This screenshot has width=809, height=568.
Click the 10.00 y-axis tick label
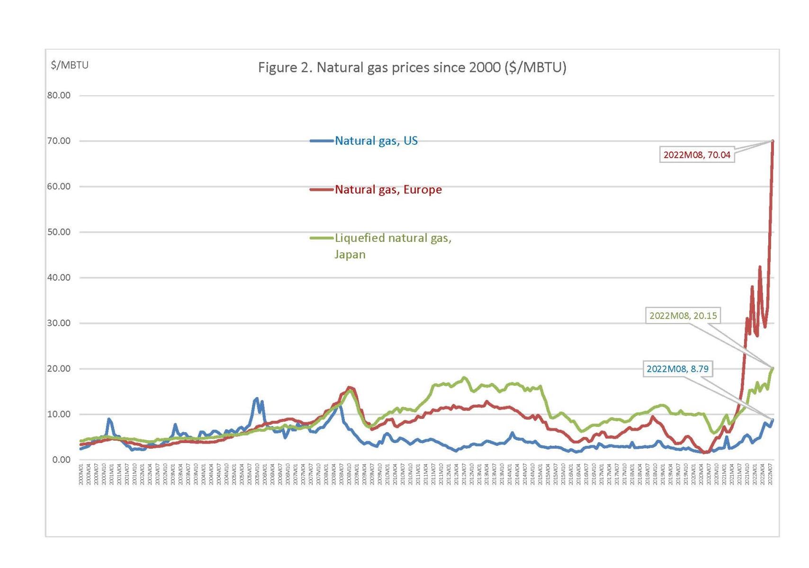click(x=59, y=414)
